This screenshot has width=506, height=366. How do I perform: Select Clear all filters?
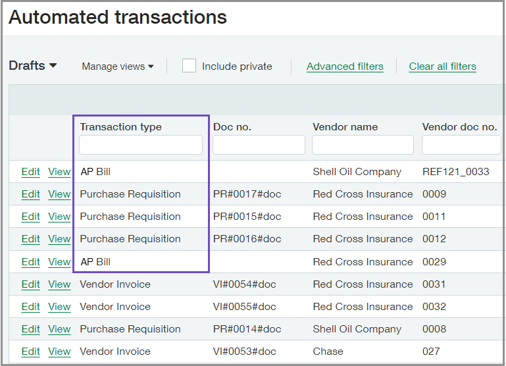click(x=442, y=66)
